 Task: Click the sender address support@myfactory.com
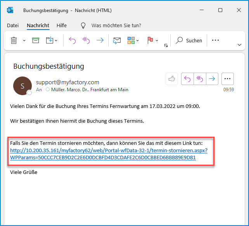[67, 82]
